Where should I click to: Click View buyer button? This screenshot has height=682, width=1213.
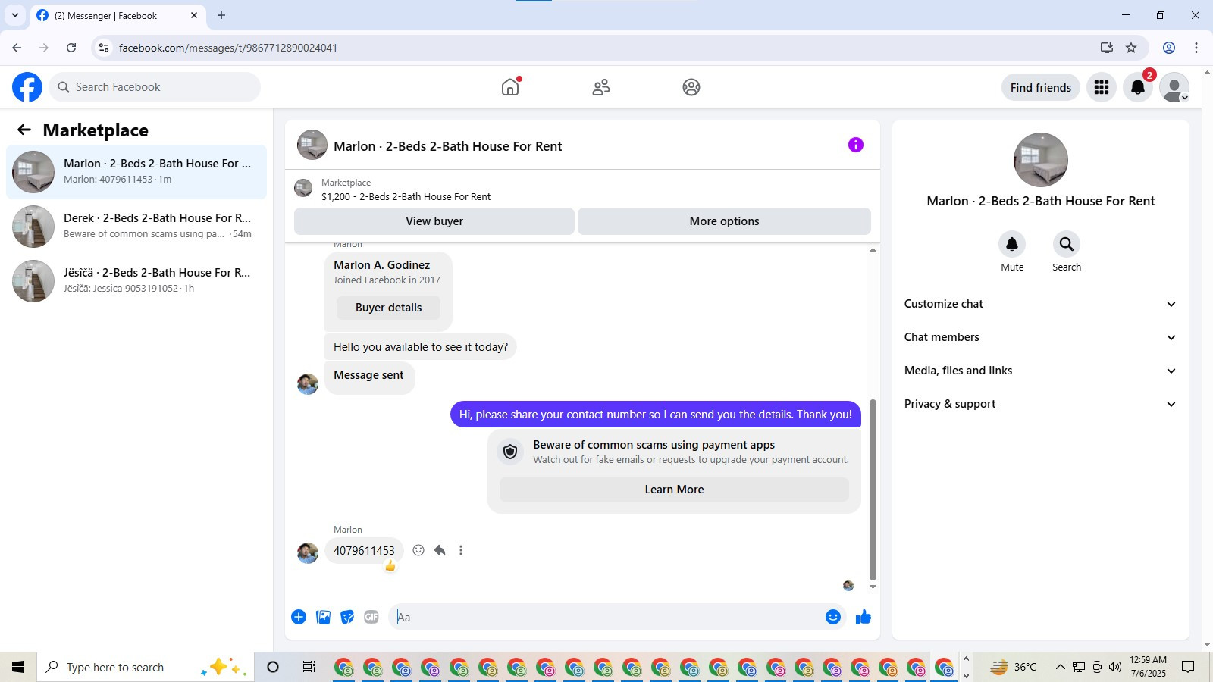tap(434, 221)
